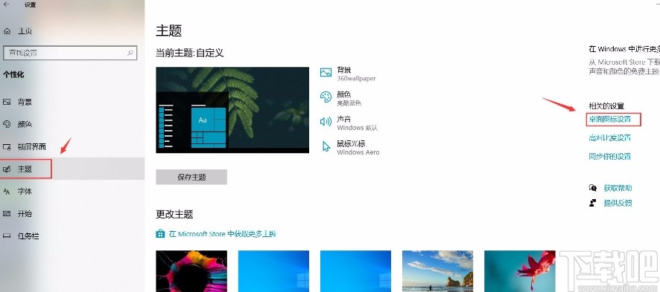The height and width of the screenshot is (292, 660).
Task: Open 桌面图标设置 link
Action: pos(610,119)
